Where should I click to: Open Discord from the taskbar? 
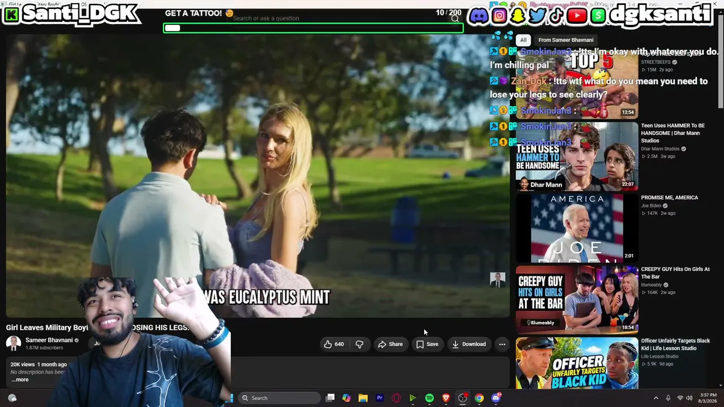pos(496,398)
